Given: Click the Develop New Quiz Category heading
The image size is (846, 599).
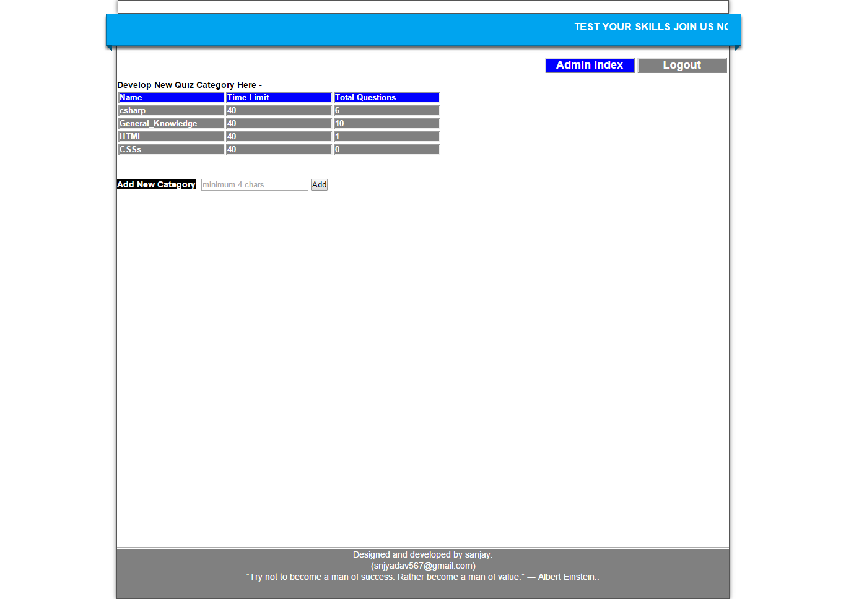Looking at the screenshot, I should pos(190,85).
